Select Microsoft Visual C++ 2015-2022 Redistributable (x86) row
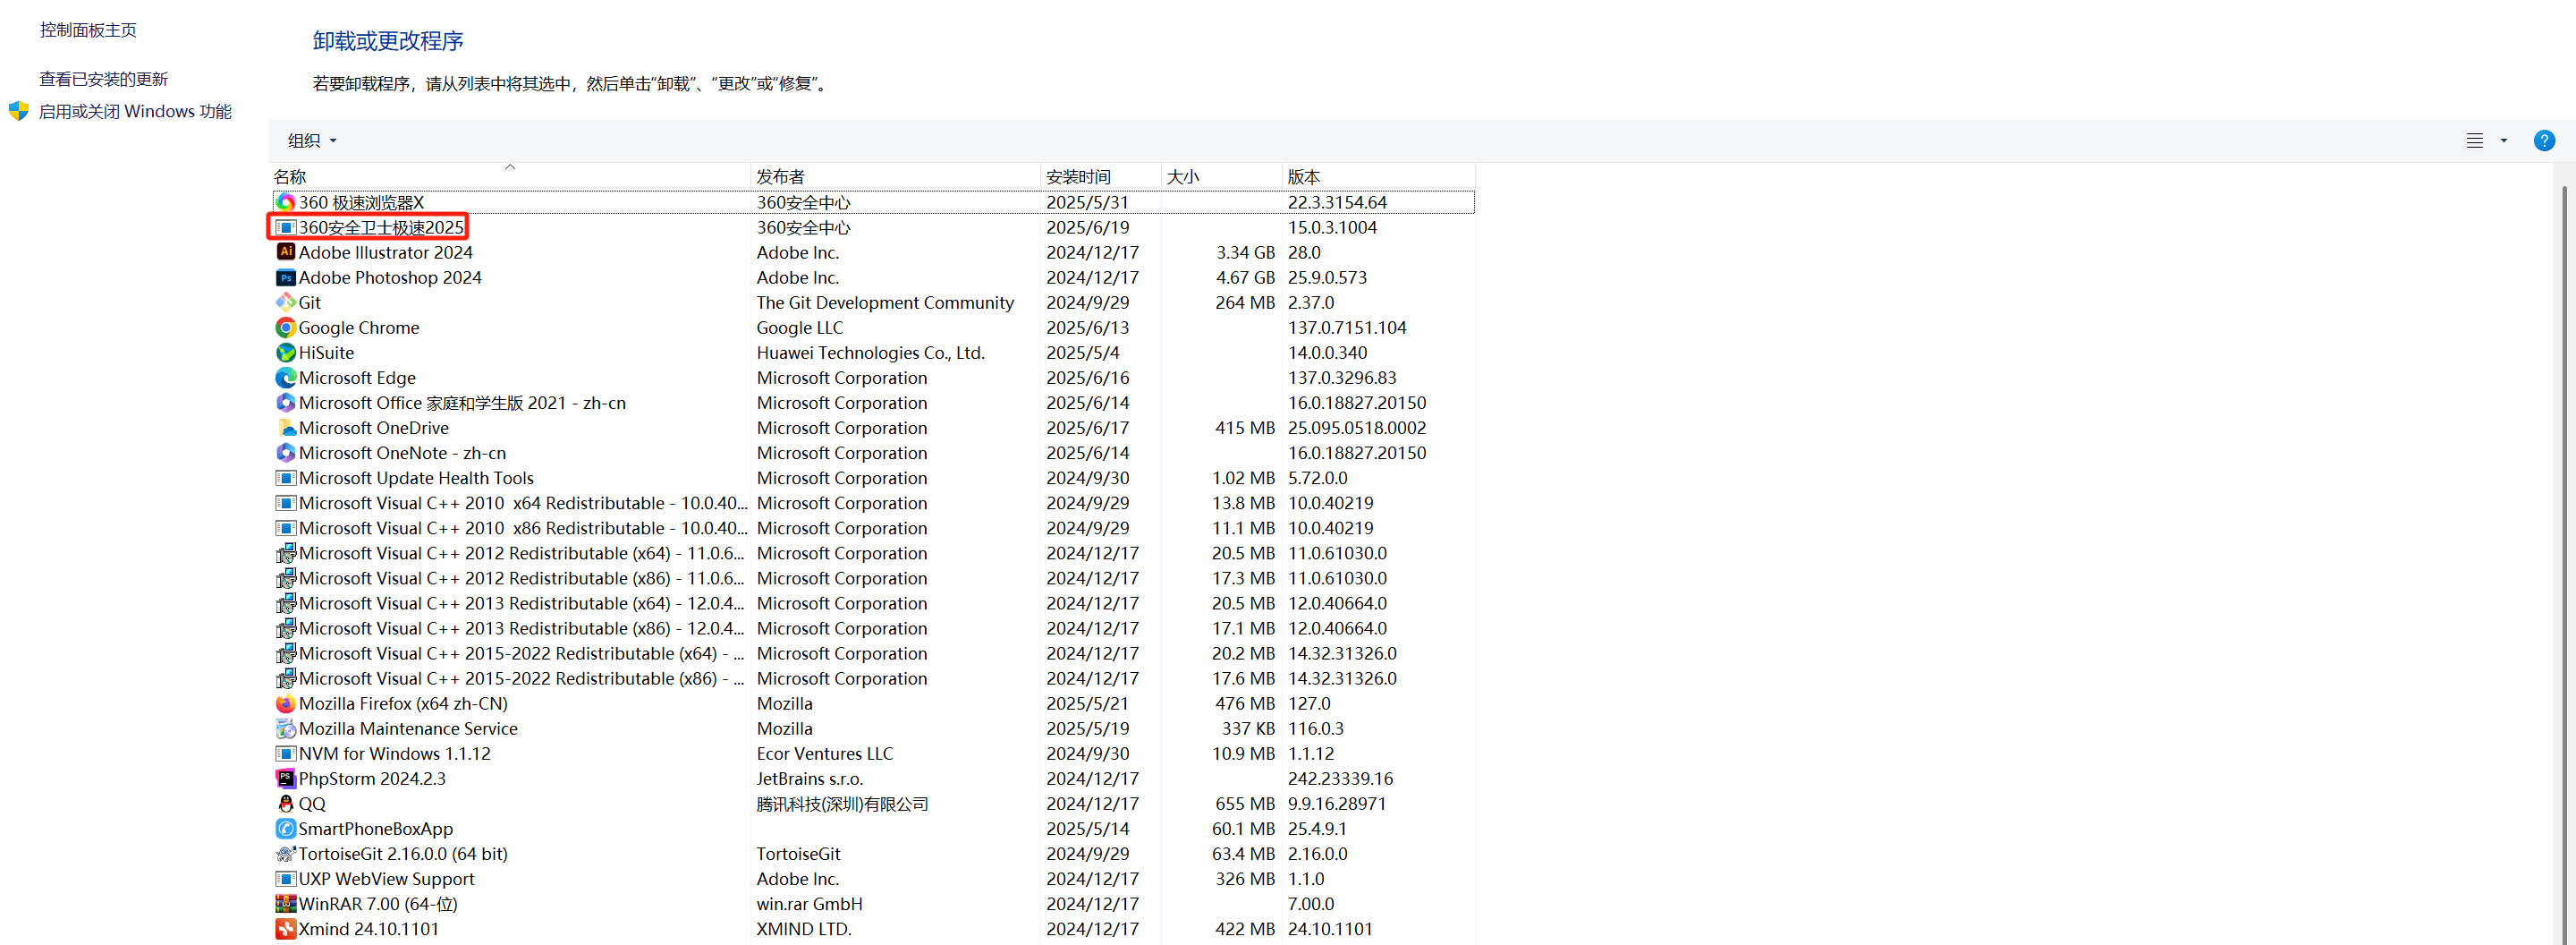This screenshot has width=2576, height=945. point(874,678)
